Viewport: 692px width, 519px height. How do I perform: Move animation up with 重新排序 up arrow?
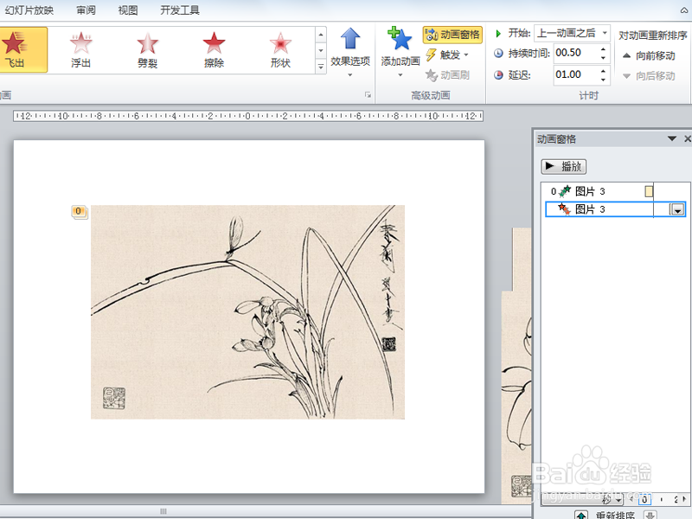click(581, 515)
